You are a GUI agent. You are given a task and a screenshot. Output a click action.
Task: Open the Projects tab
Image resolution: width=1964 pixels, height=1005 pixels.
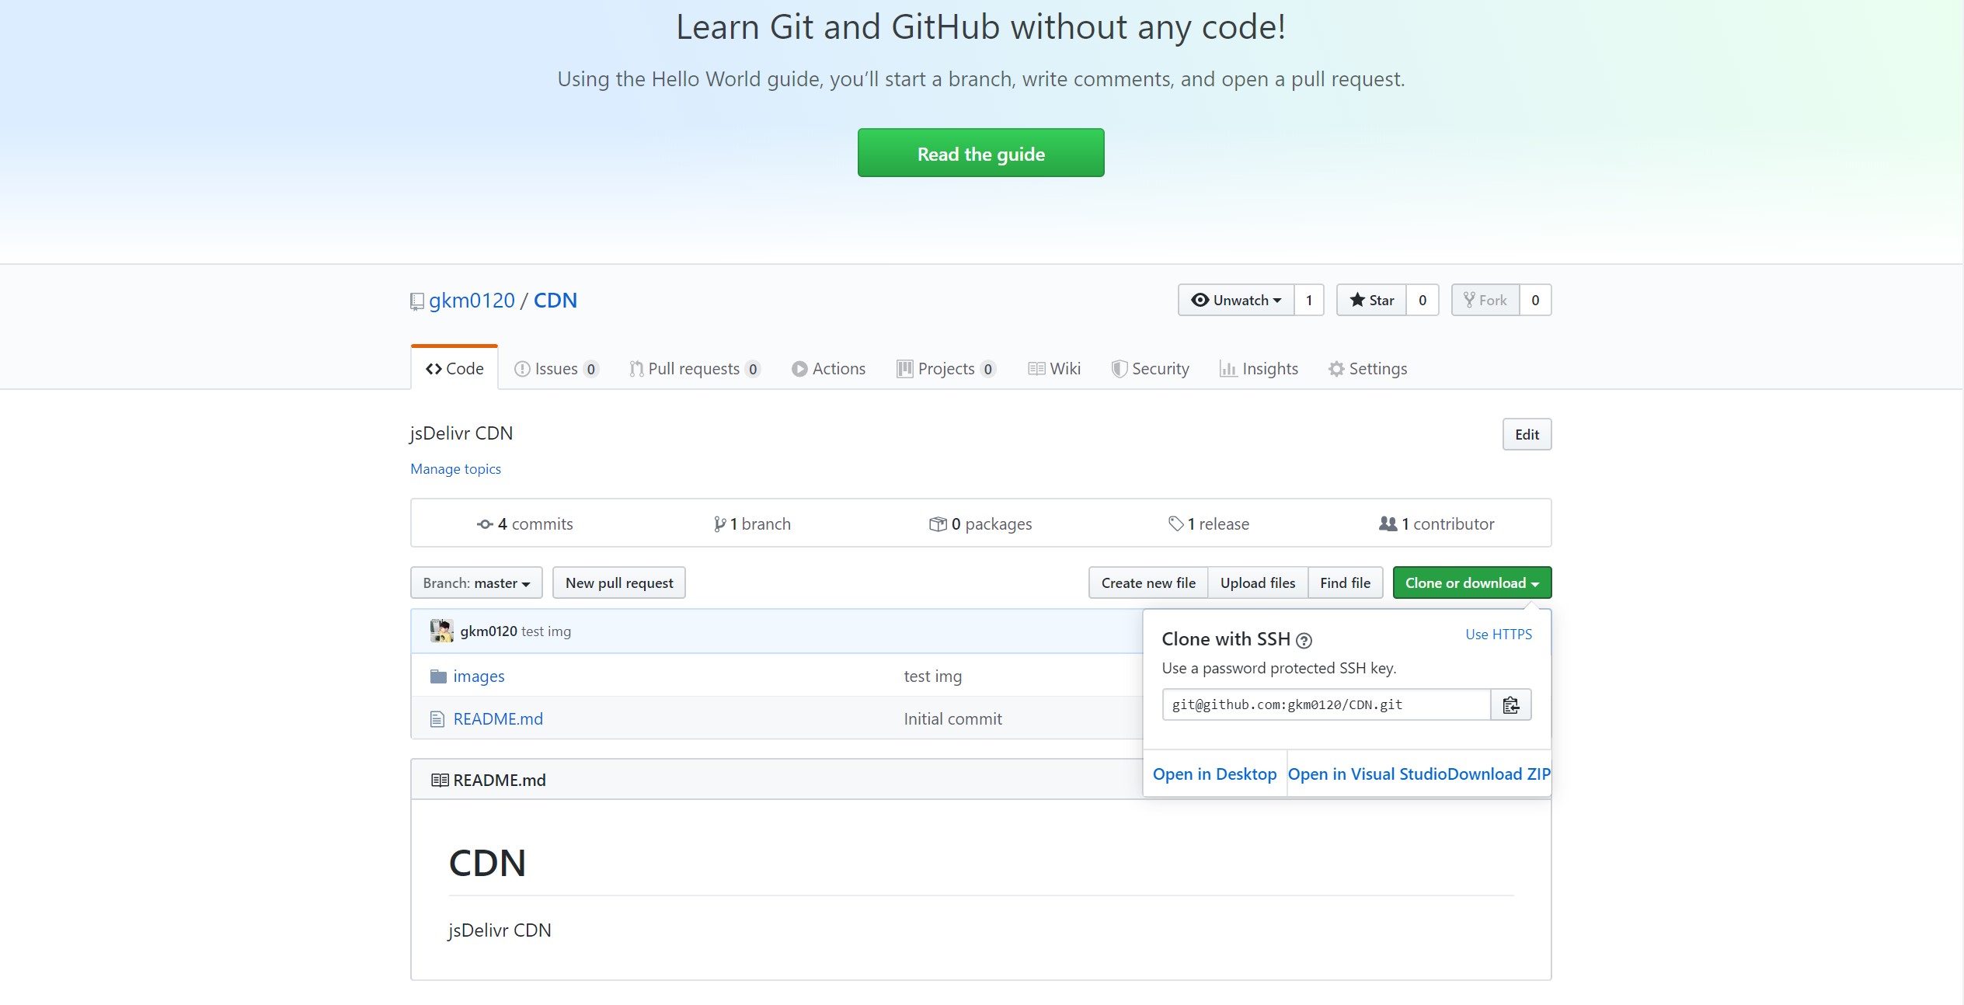tap(946, 368)
